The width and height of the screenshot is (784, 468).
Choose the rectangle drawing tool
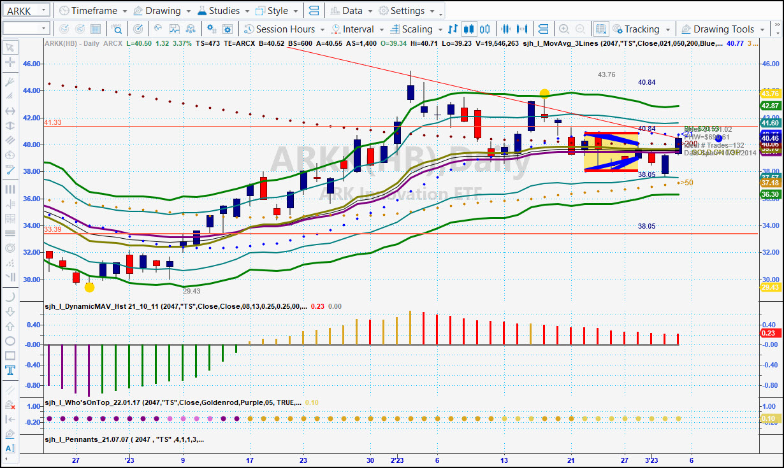pos(10,355)
